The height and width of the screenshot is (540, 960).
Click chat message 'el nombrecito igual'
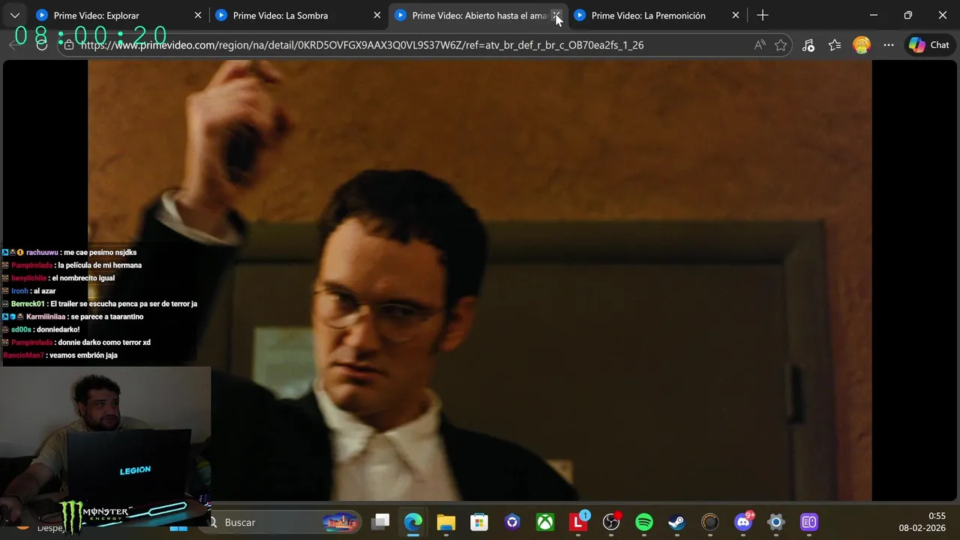click(83, 278)
